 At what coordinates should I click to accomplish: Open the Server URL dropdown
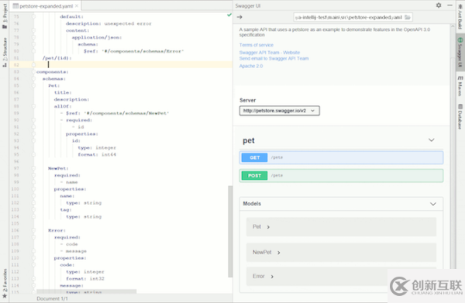tap(279, 111)
